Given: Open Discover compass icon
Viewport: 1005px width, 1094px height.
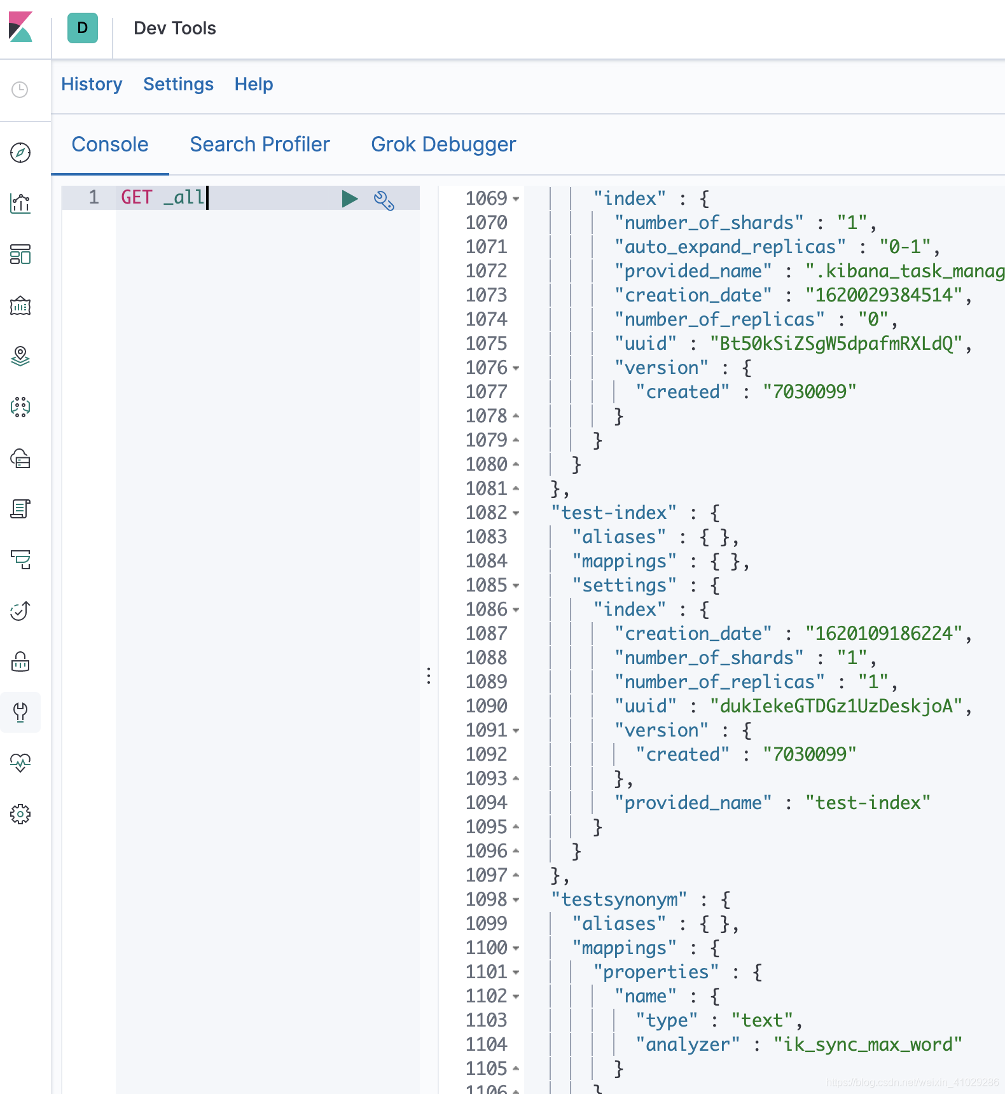Looking at the screenshot, I should pyautogui.click(x=20, y=153).
